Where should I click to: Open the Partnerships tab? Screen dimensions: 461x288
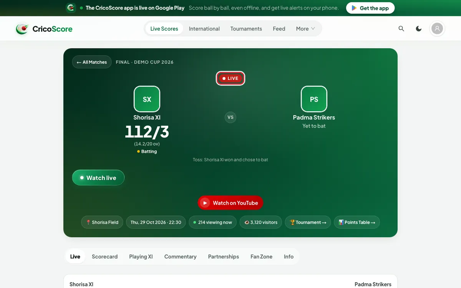point(224,257)
